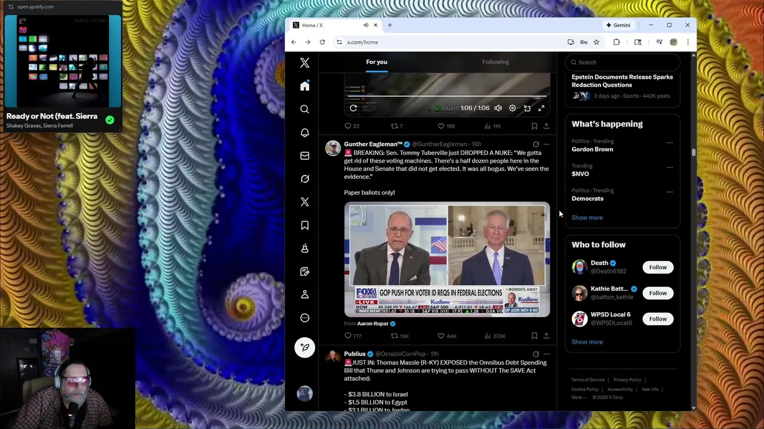Mute the Home / X tab audio
This screenshot has width=764, height=429.
click(x=366, y=25)
